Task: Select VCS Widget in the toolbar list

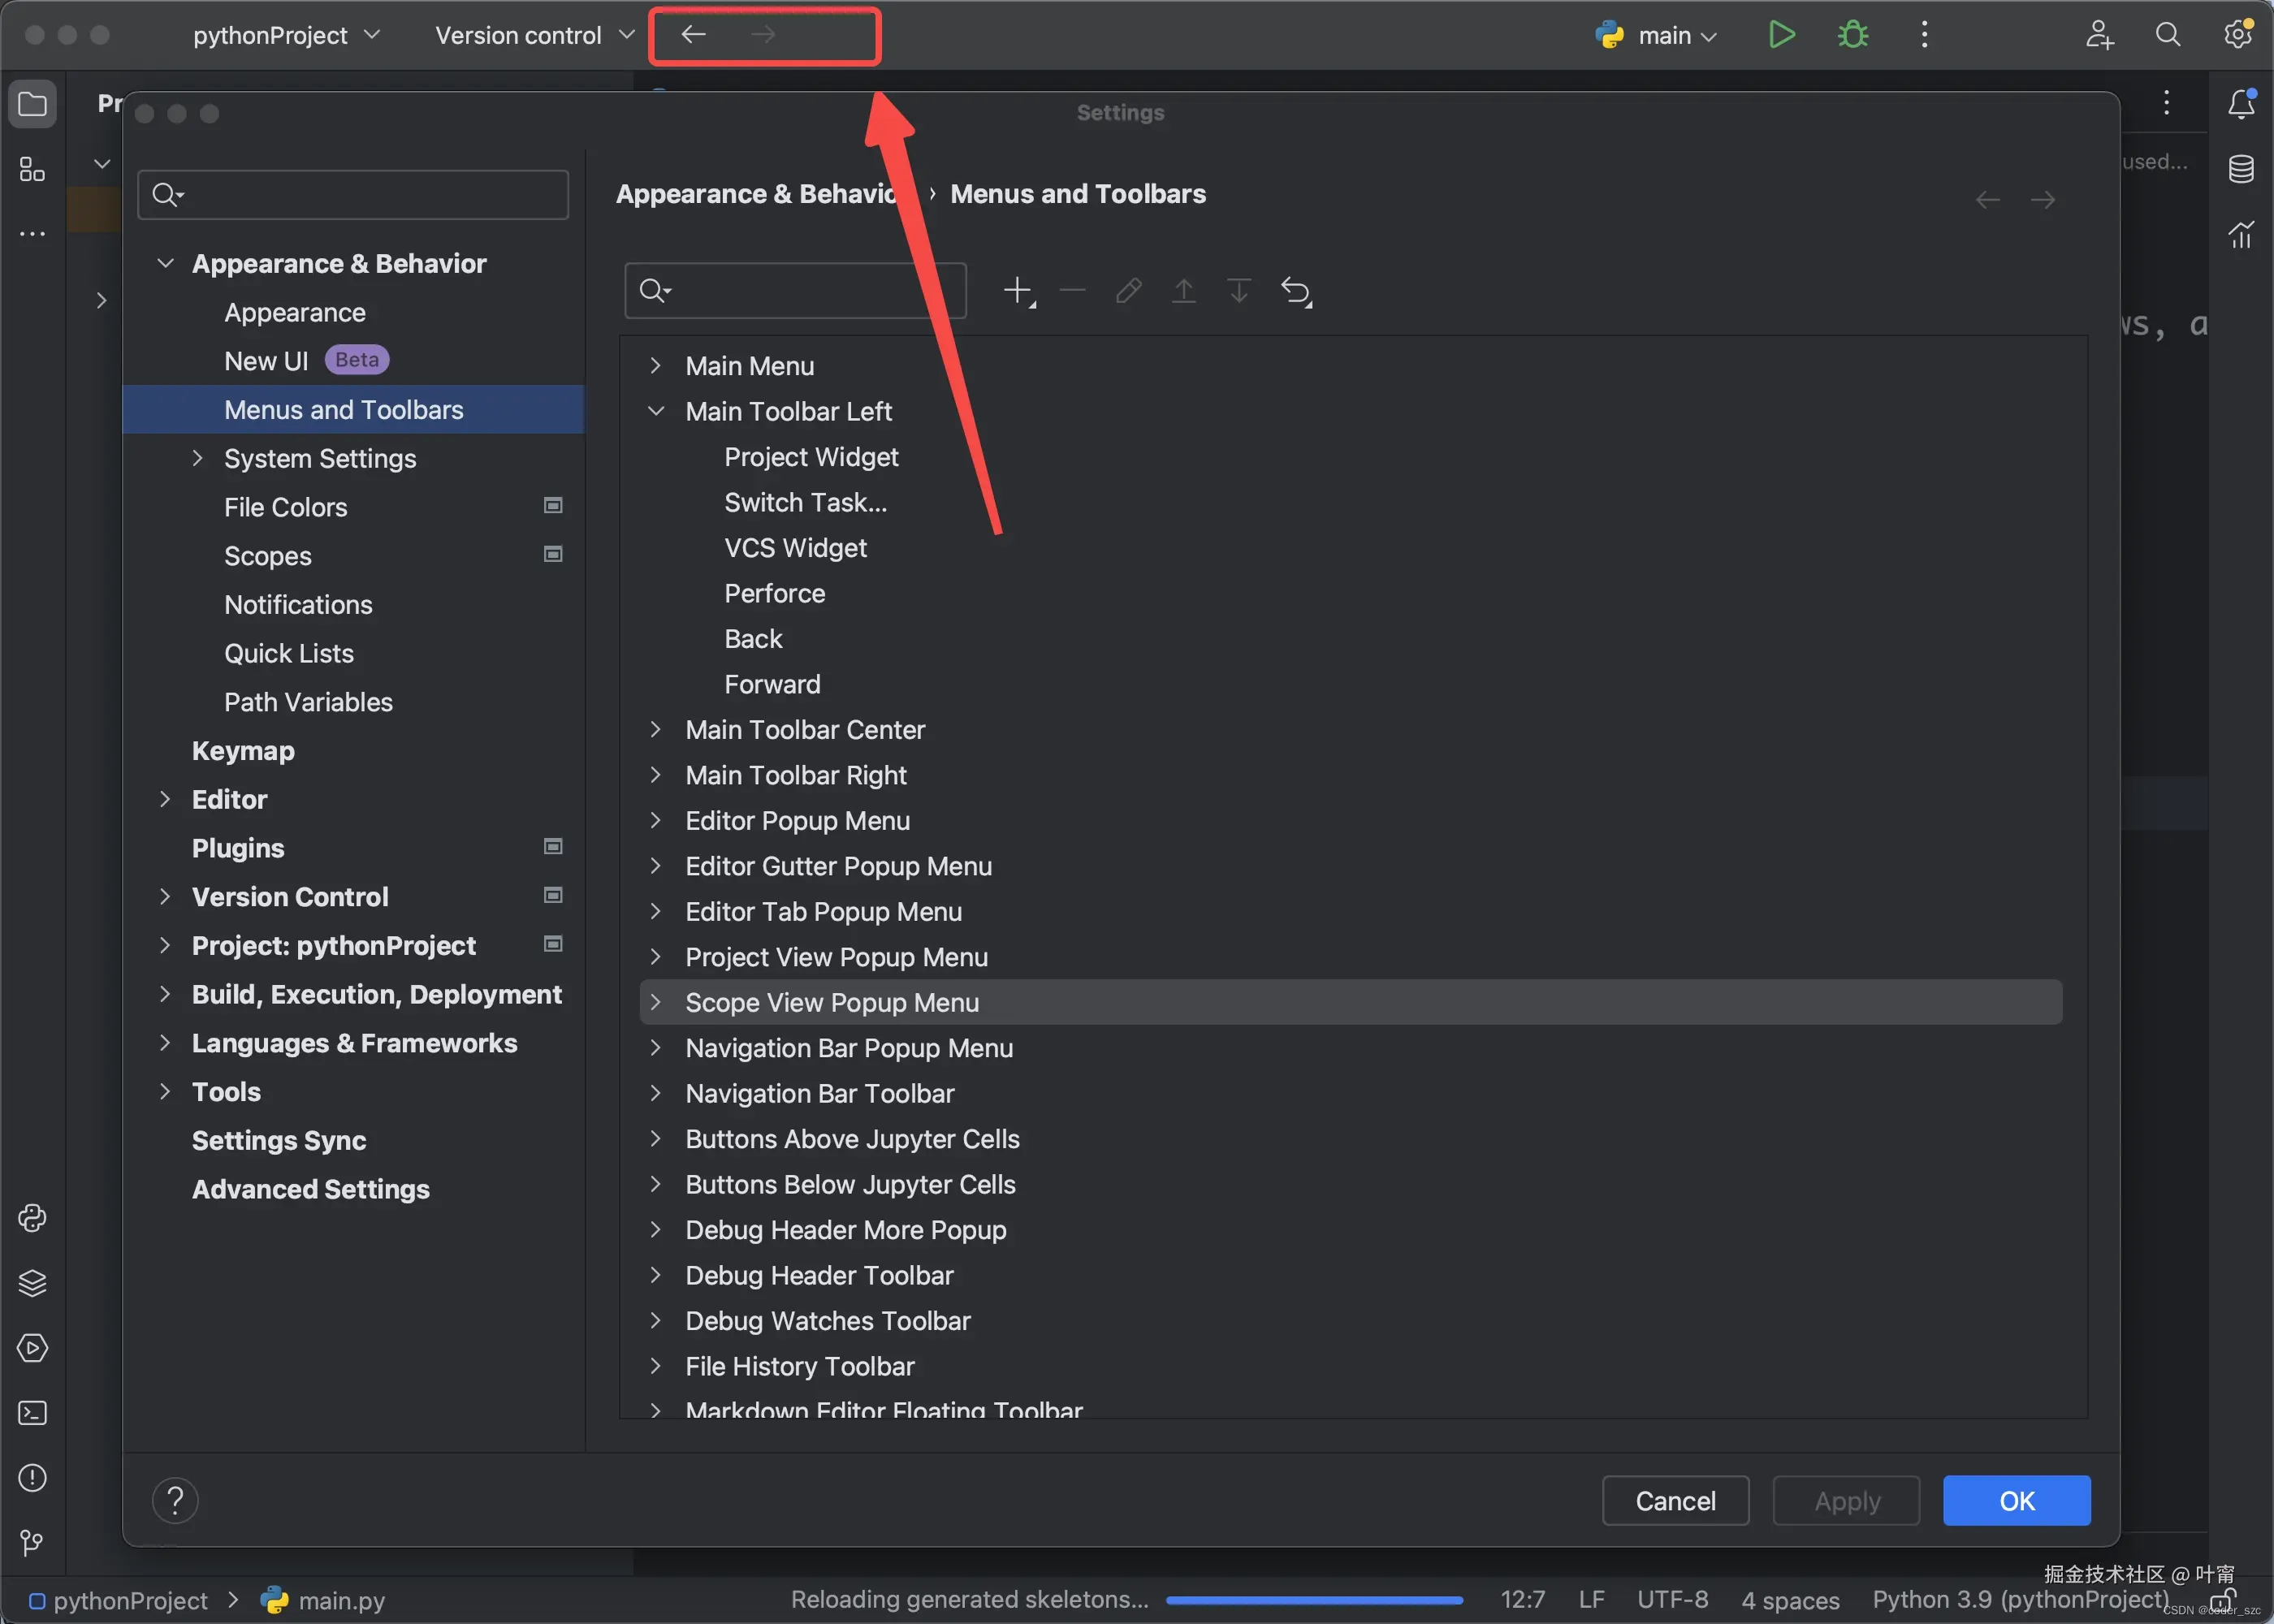Action: (795, 548)
